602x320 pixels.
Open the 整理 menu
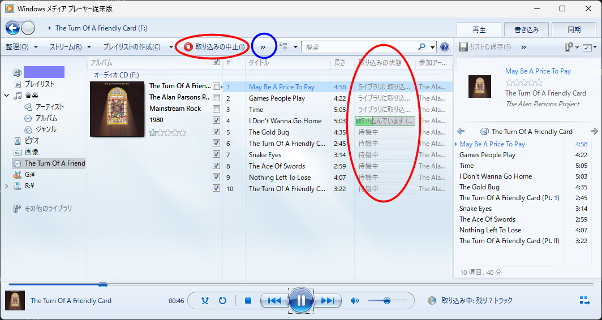coord(22,47)
